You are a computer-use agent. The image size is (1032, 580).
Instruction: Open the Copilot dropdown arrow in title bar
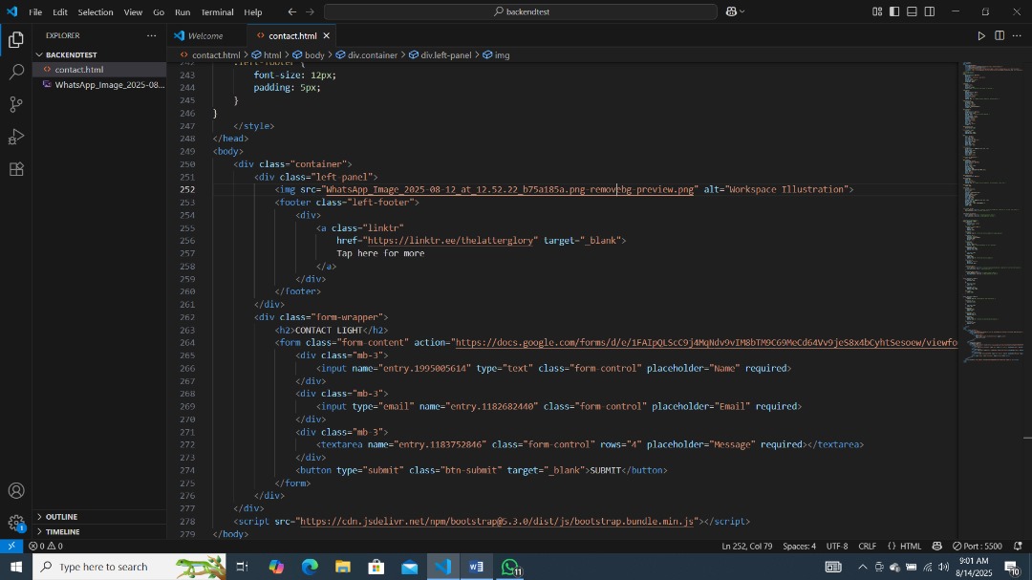(742, 11)
